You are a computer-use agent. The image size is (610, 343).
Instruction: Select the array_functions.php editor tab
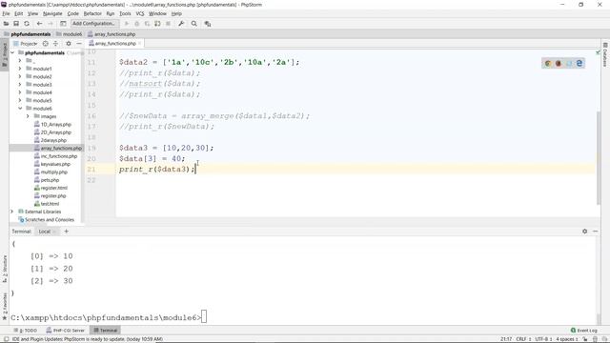tap(115, 43)
